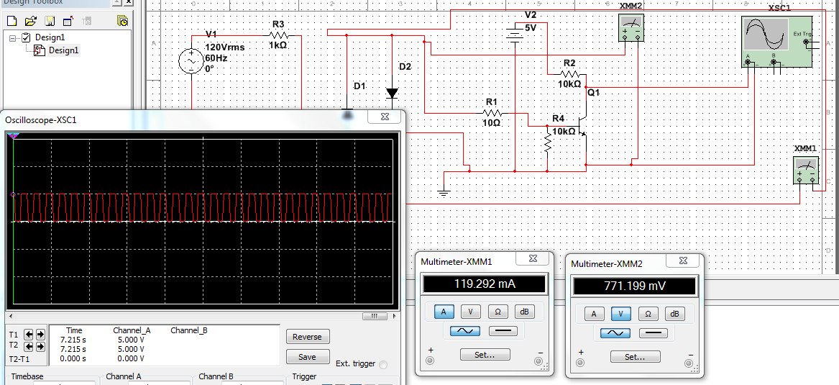Screen dimensions: 839x385
Task: Click the XMM1 reading 119.292 mA
Action: click(x=485, y=284)
